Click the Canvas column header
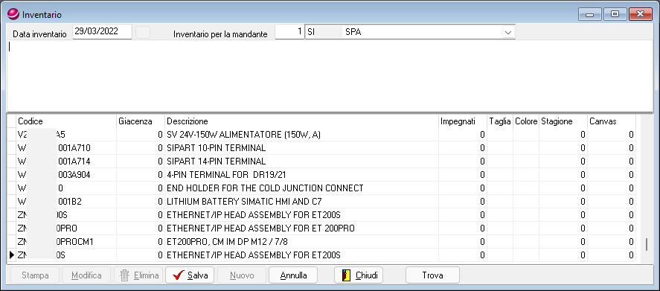Image resolution: width=660 pixels, height=291 pixels. click(x=611, y=121)
